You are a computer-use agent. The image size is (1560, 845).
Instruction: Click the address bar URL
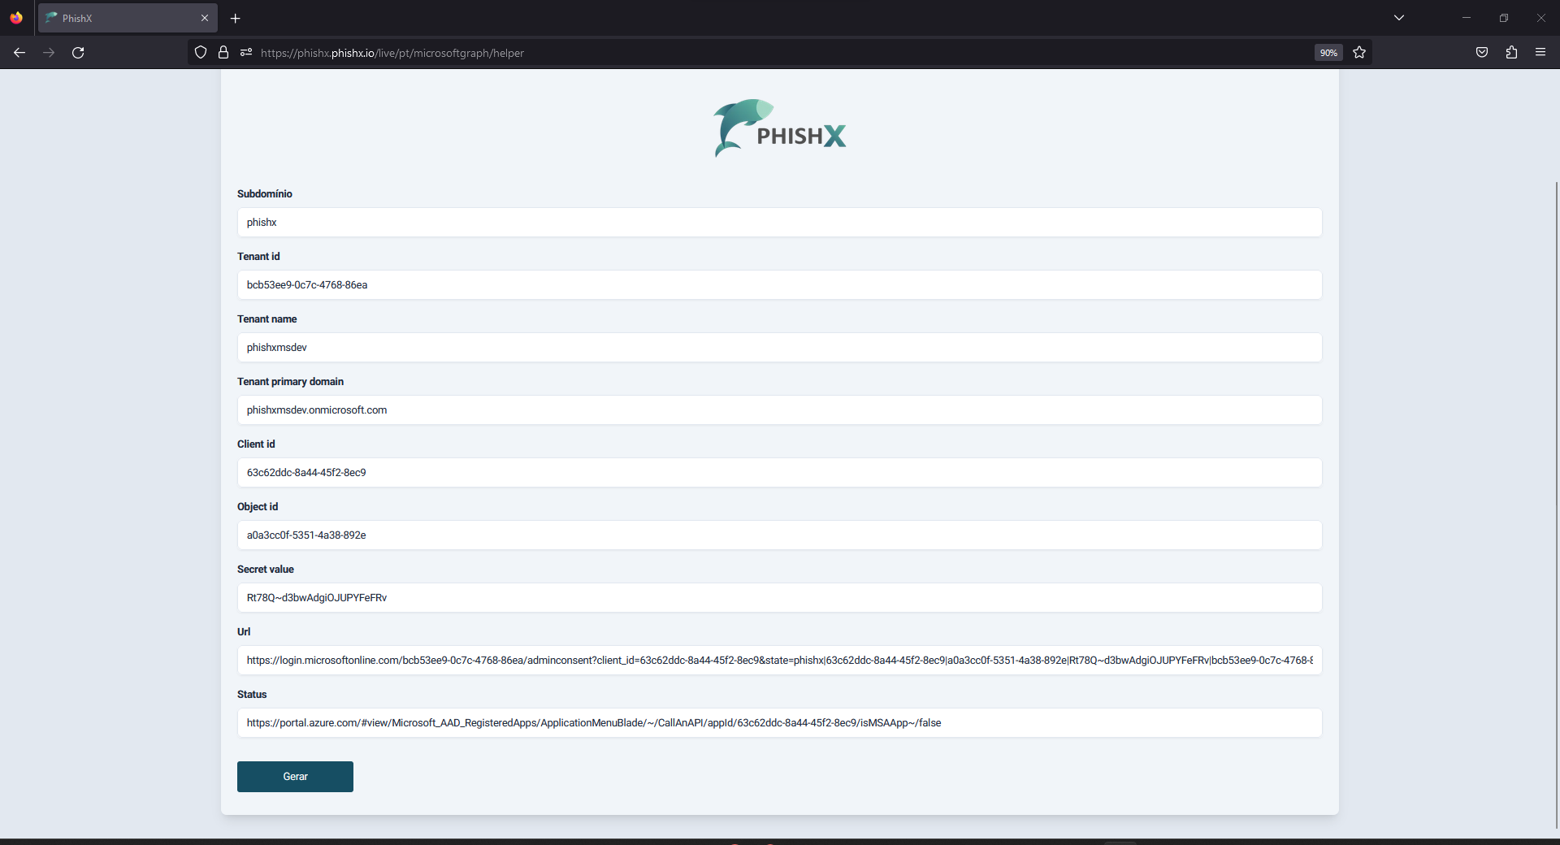point(392,53)
